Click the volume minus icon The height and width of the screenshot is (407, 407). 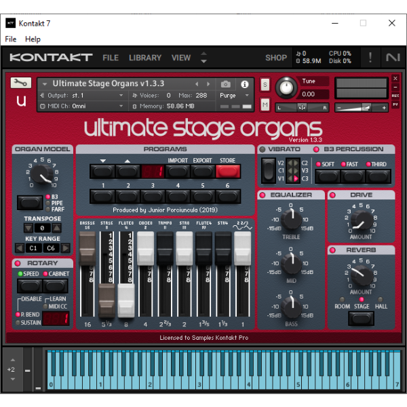tap(339, 107)
